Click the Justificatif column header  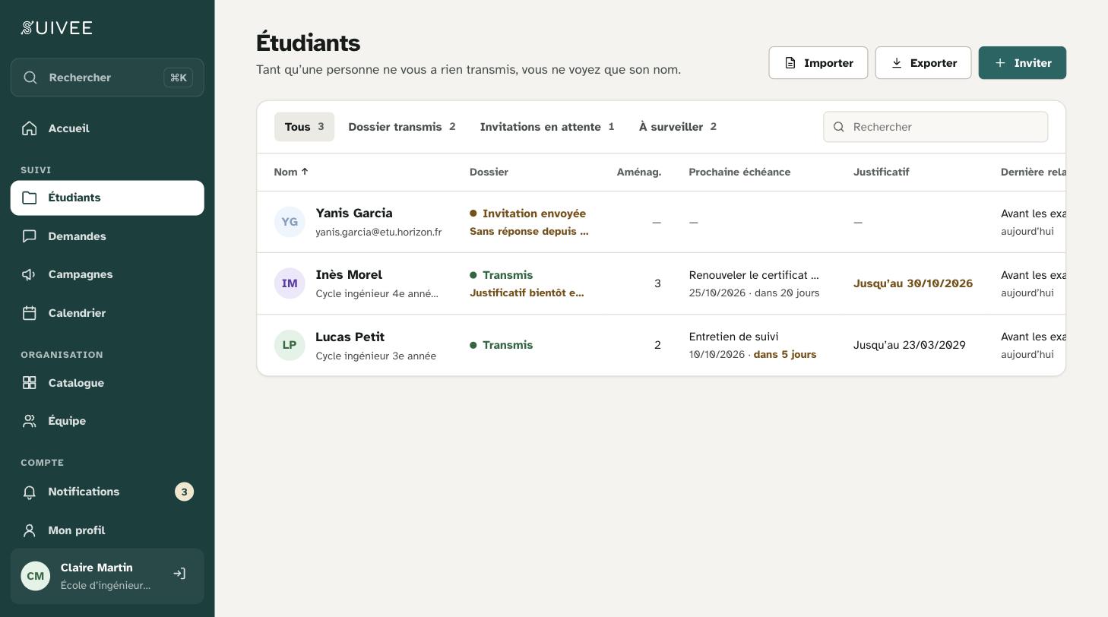pos(881,172)
